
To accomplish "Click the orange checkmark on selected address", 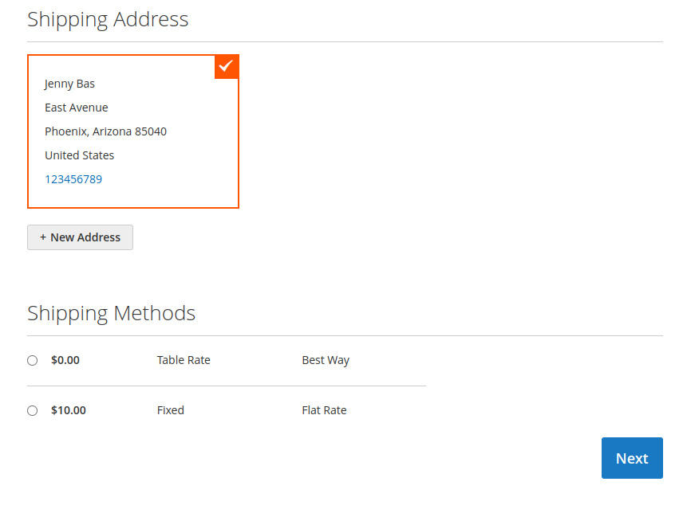I will point(226,66).
